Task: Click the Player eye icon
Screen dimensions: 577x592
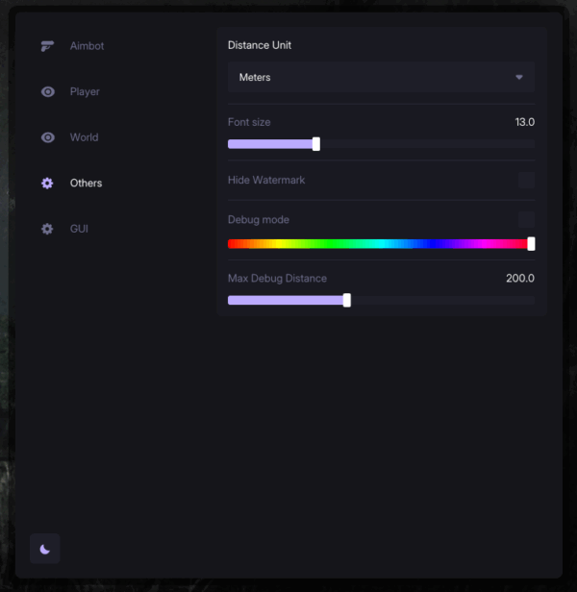Action: point(48,91)
